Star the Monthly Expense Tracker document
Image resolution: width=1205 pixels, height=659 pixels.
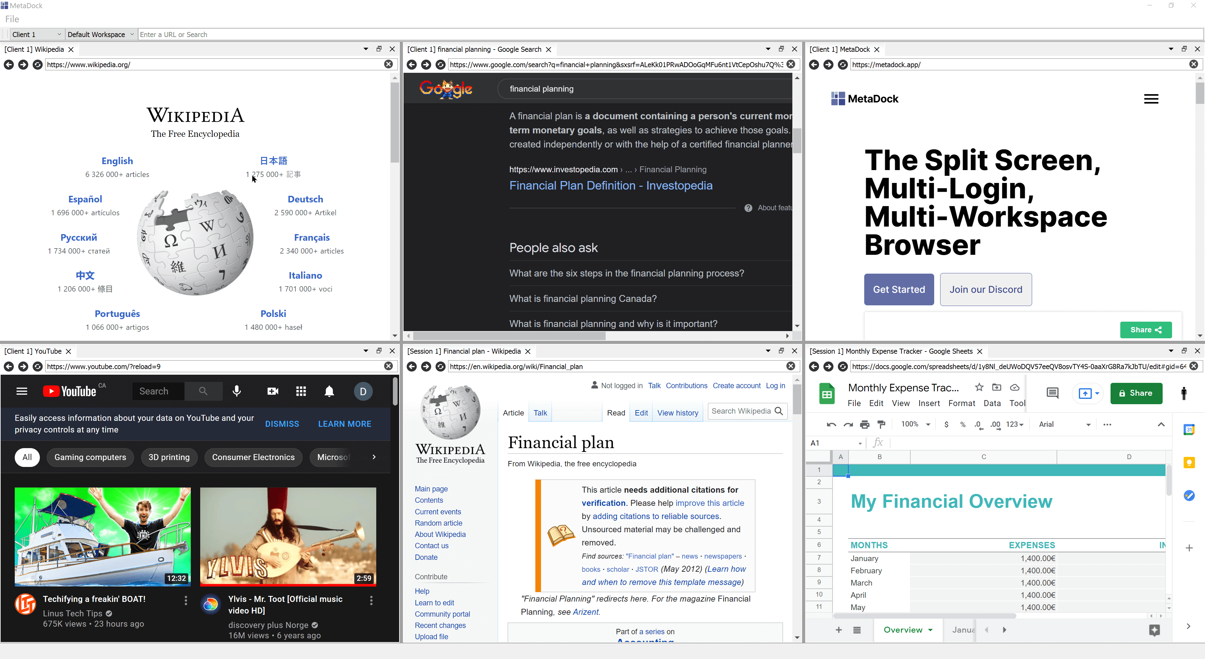(x=979, y=387)
